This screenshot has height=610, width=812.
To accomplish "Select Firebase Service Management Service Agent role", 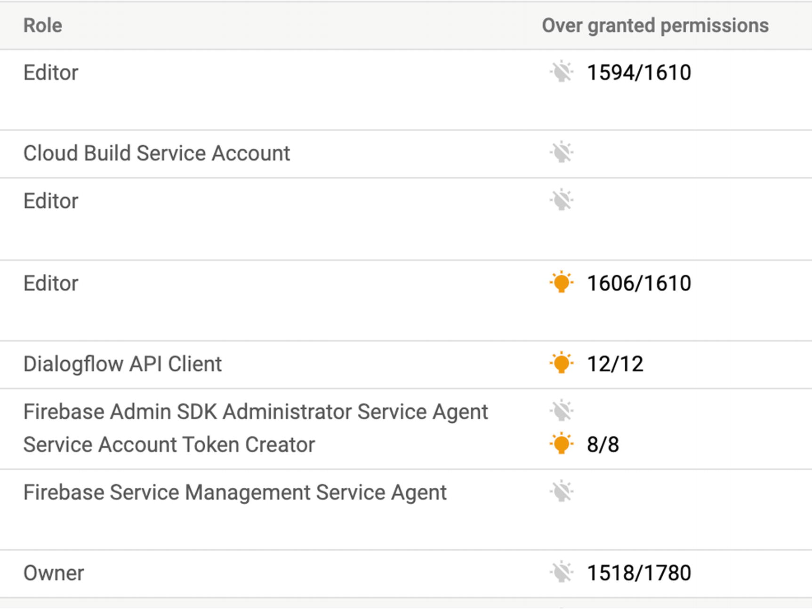I will pos(235,493).
